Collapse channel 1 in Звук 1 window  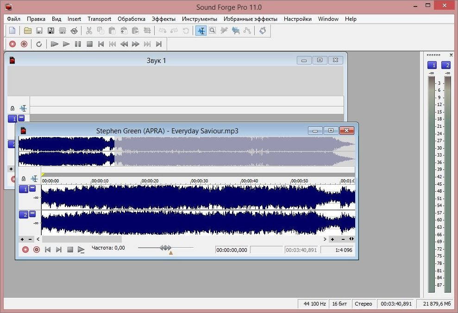[21, 118]
